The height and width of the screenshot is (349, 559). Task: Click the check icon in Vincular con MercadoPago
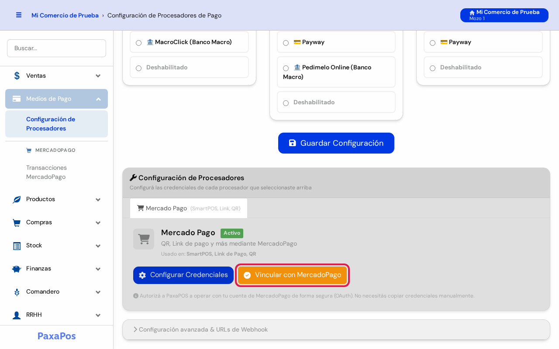click(247, 275)
